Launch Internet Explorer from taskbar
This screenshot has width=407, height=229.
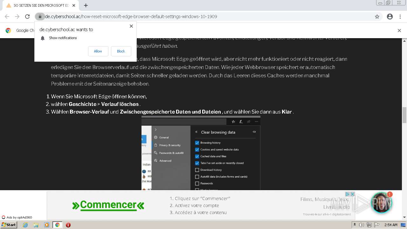pyautogui.click(x=25, y=225)
